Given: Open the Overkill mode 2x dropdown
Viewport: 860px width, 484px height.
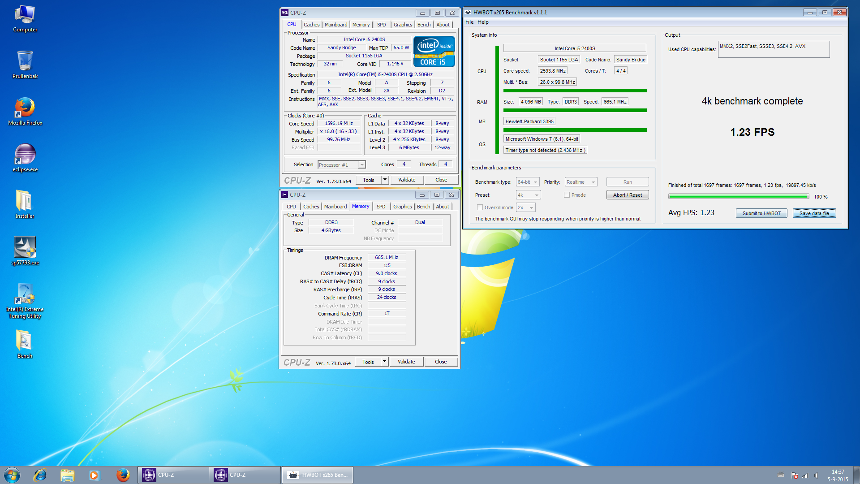Looking at the screenshot, I should pos(526,207).
